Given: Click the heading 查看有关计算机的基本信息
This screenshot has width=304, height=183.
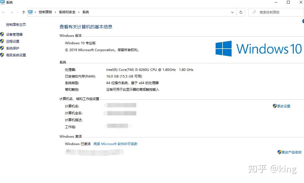Looking at the screenshot, I should [86, 27].
